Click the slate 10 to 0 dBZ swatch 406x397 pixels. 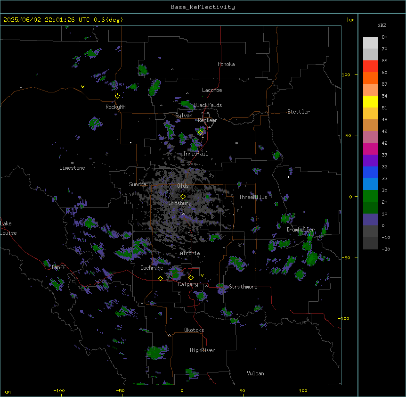pos(370,220)
